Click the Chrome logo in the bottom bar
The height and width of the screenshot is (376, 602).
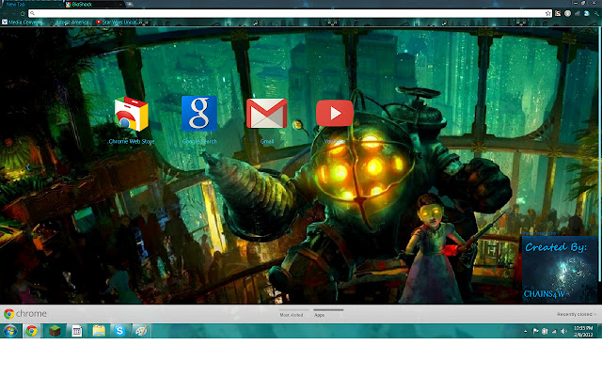tap(25, 314)
